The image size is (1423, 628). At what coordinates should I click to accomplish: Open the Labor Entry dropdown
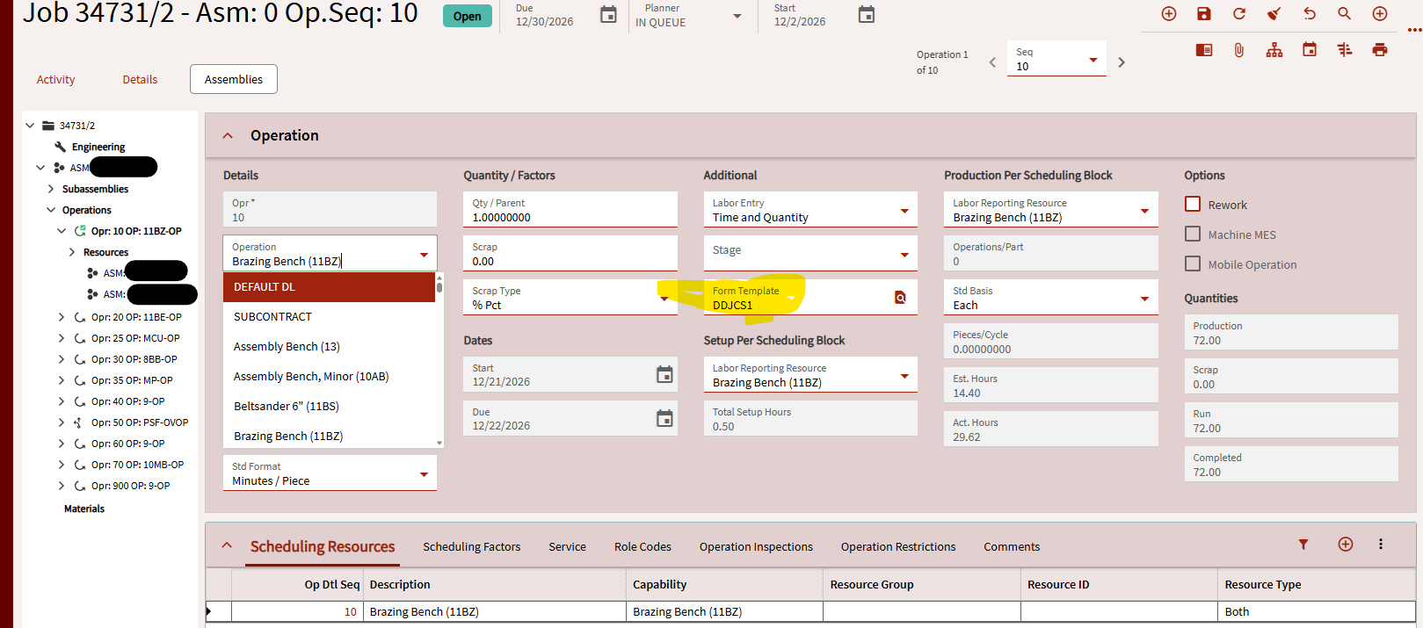(x=904, y=211)
